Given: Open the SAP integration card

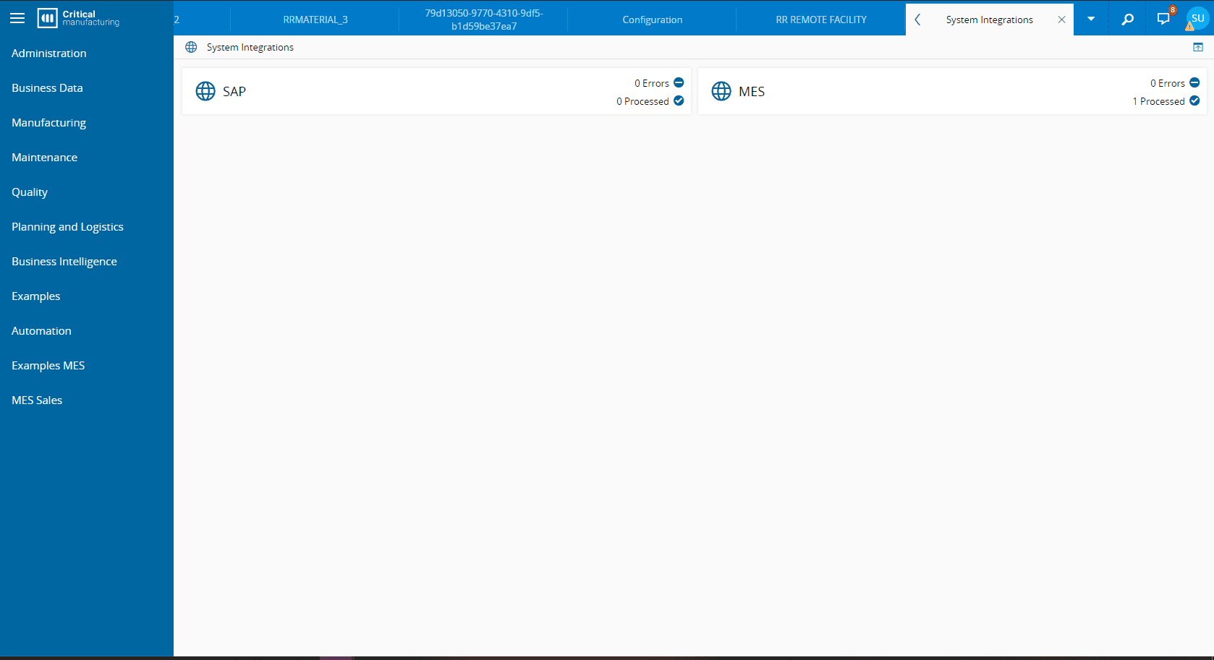Looking at the screenshot, I should [x=436, y=91].
